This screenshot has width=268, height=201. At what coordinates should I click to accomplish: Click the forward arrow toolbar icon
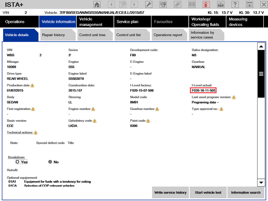click(134, 4)
